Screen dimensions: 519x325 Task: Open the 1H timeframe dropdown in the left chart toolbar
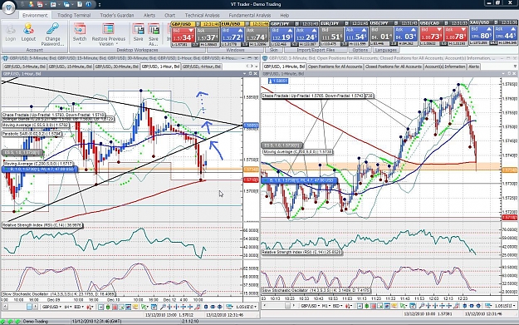[68, 307]
